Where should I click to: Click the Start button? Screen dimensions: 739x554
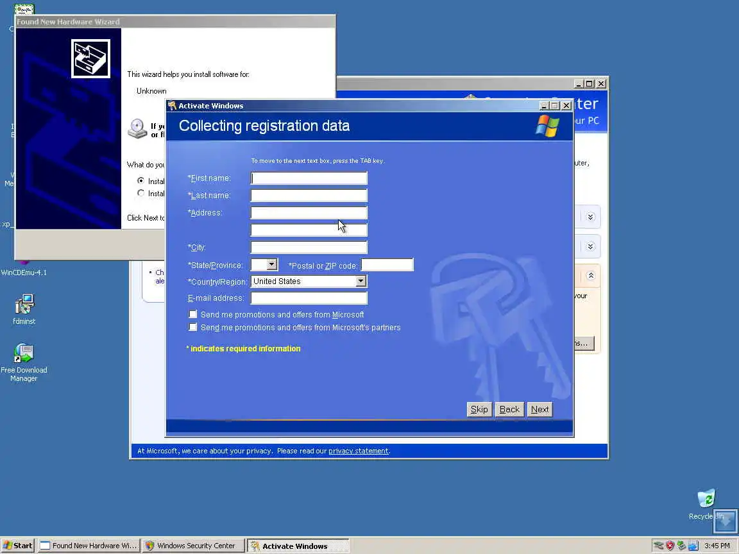(18, 546)
